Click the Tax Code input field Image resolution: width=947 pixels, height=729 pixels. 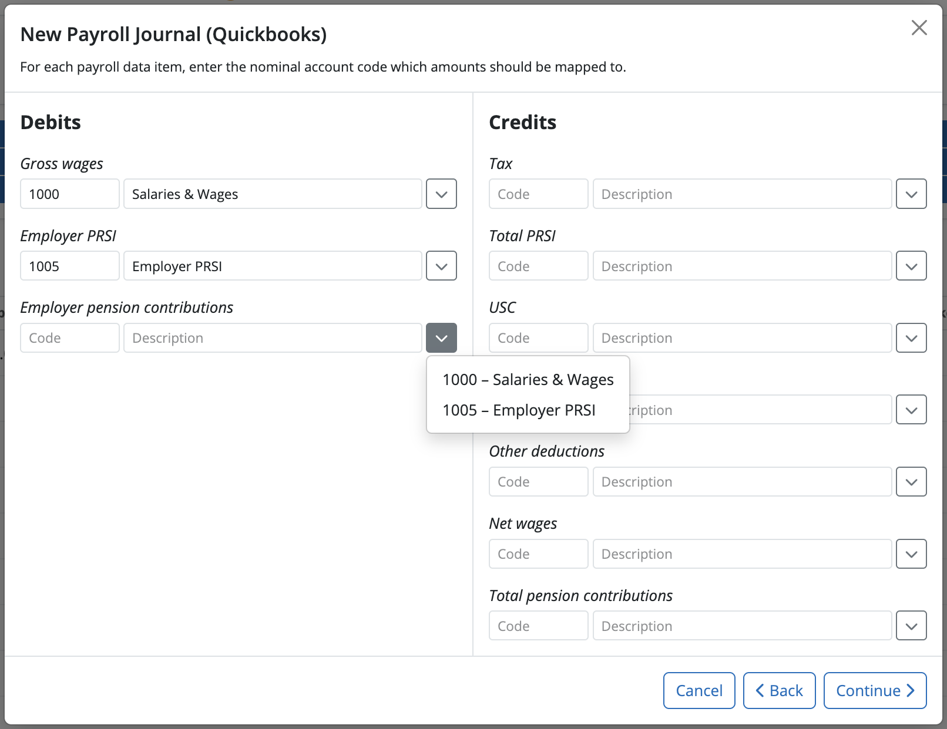click(538, 194)
